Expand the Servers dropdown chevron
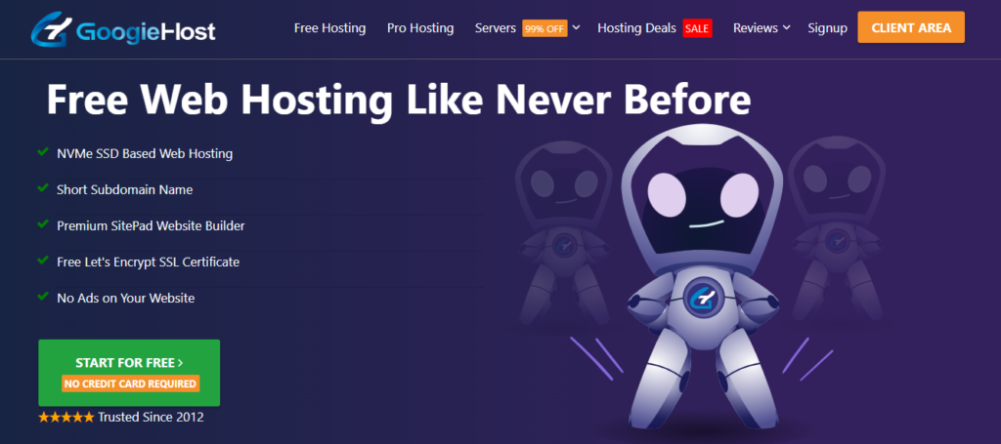 (x=576, y=27)
